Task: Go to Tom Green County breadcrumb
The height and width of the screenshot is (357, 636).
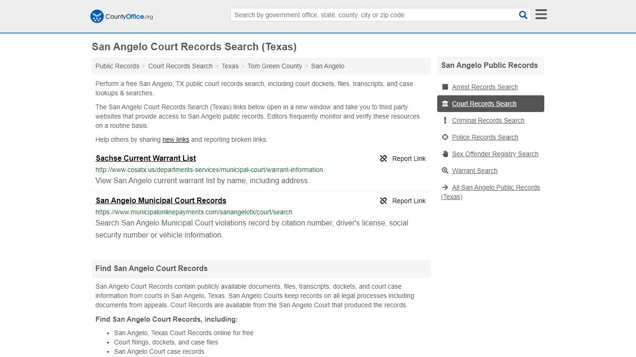Action: [x=275, y=66]
